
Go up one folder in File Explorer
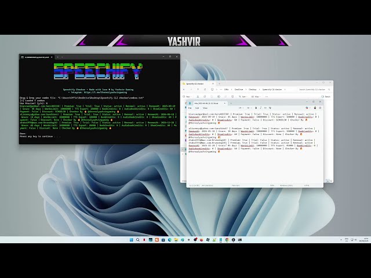[x=198, y=89]
